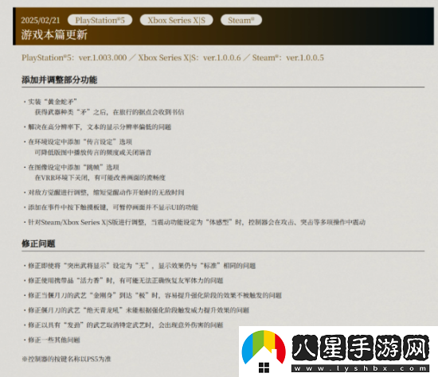
Task: Select the PlayStation®5 platform tag
Action: (x=100, y=20)
